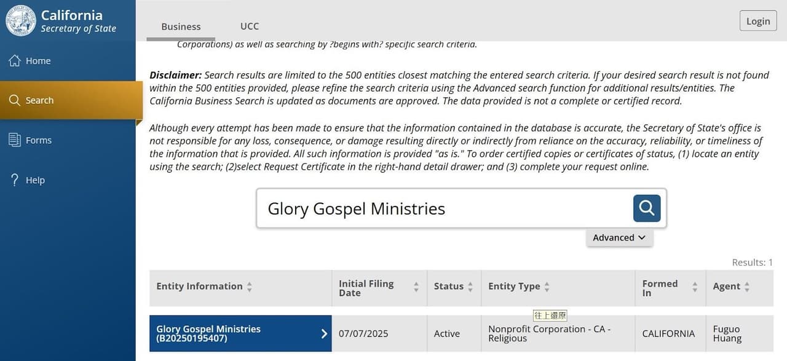
Task: Click the chevron arrow on Glory Gospel Ministries row
Action: 325,333
